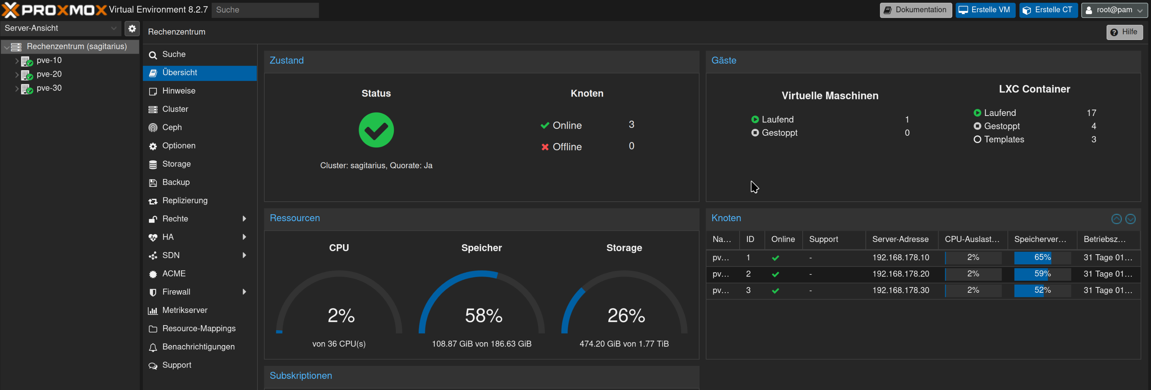Click the Ceph menu icon

pyautogui.click(x=153, y=128)
